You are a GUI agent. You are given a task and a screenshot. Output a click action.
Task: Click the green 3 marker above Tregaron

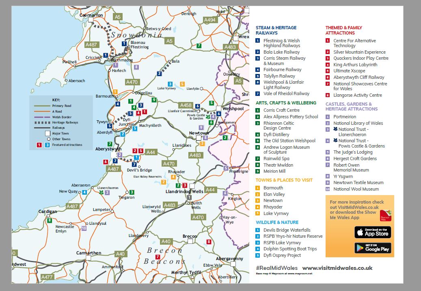click(132, 192)
